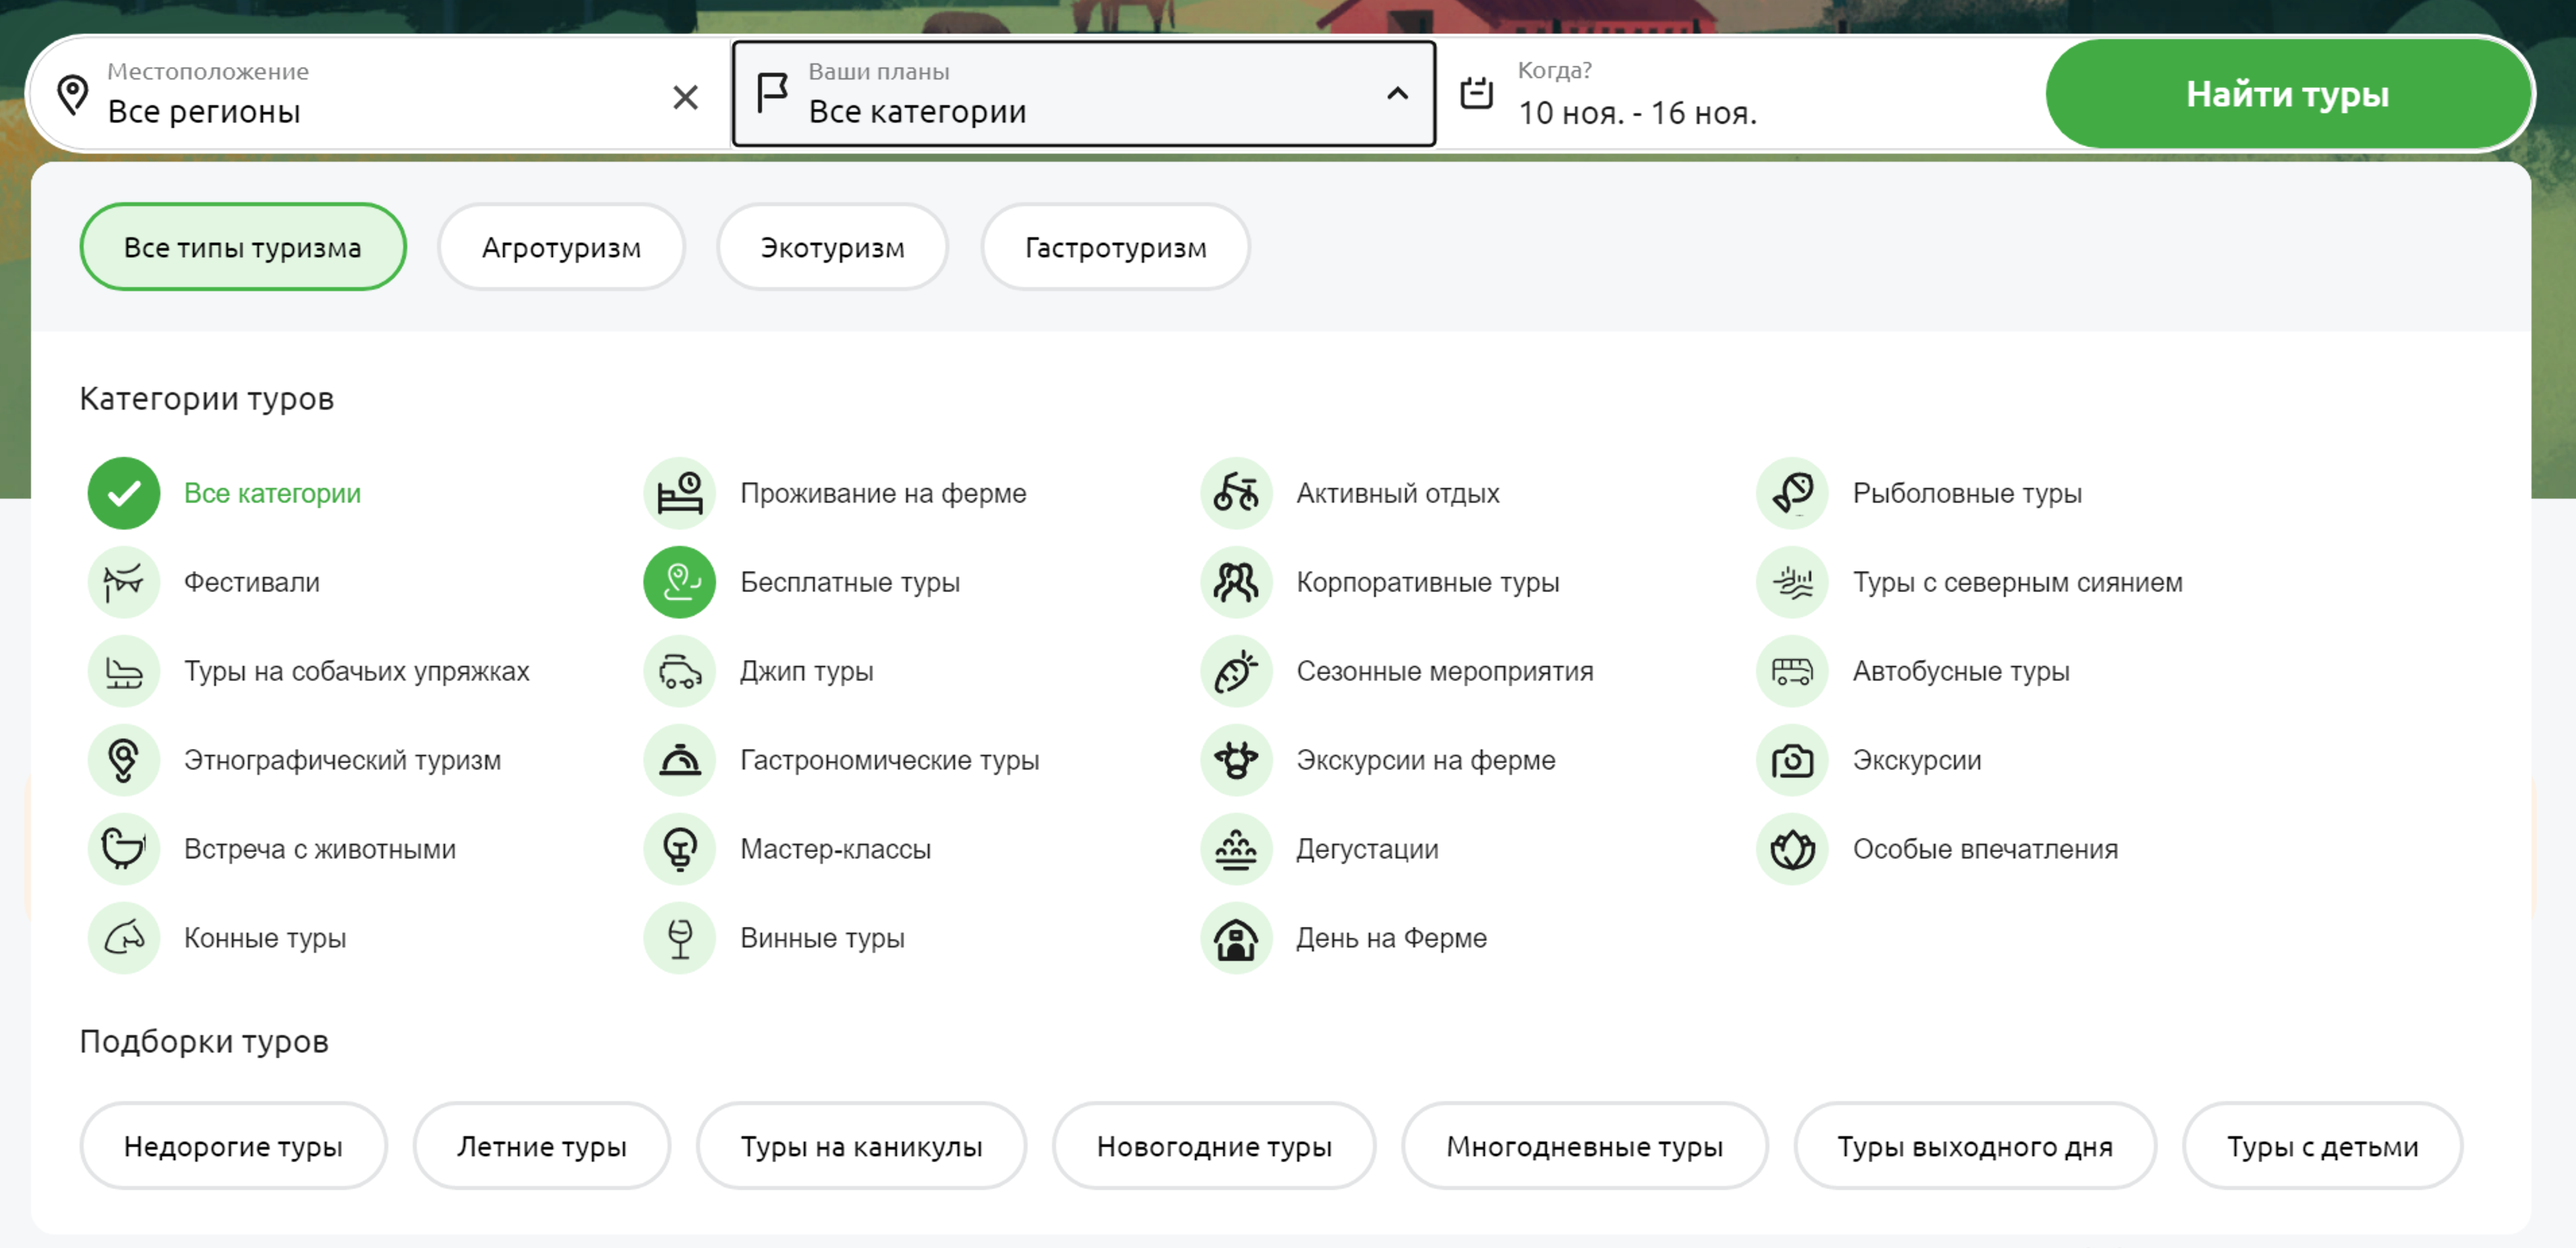Select the Летние туры collection button
The height and width of the screenshot is (1248, 2576).
click(x=542, y=1146)
